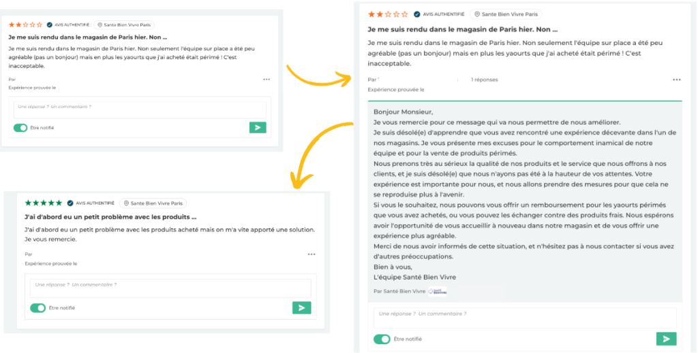The height and width of the screenshot is (353, 698).
Task: Send the reply under the Santé Bien Vivre response
Action: pyautogui.click(x=665, y=339)
